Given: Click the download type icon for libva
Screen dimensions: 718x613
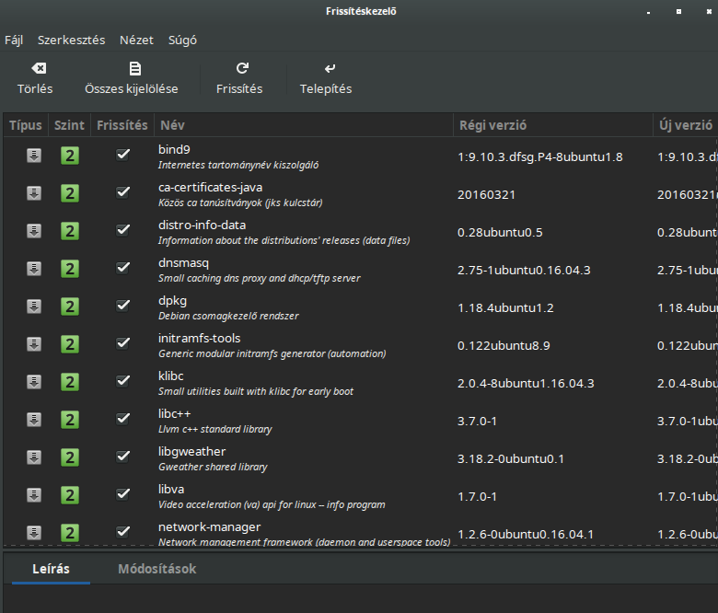Looking at the screenshot, I should pos(34,495).
